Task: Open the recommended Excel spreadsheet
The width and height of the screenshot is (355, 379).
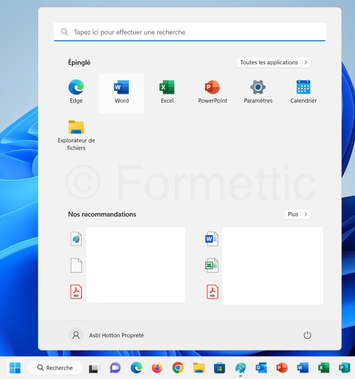Action: [x=212, y=265]
